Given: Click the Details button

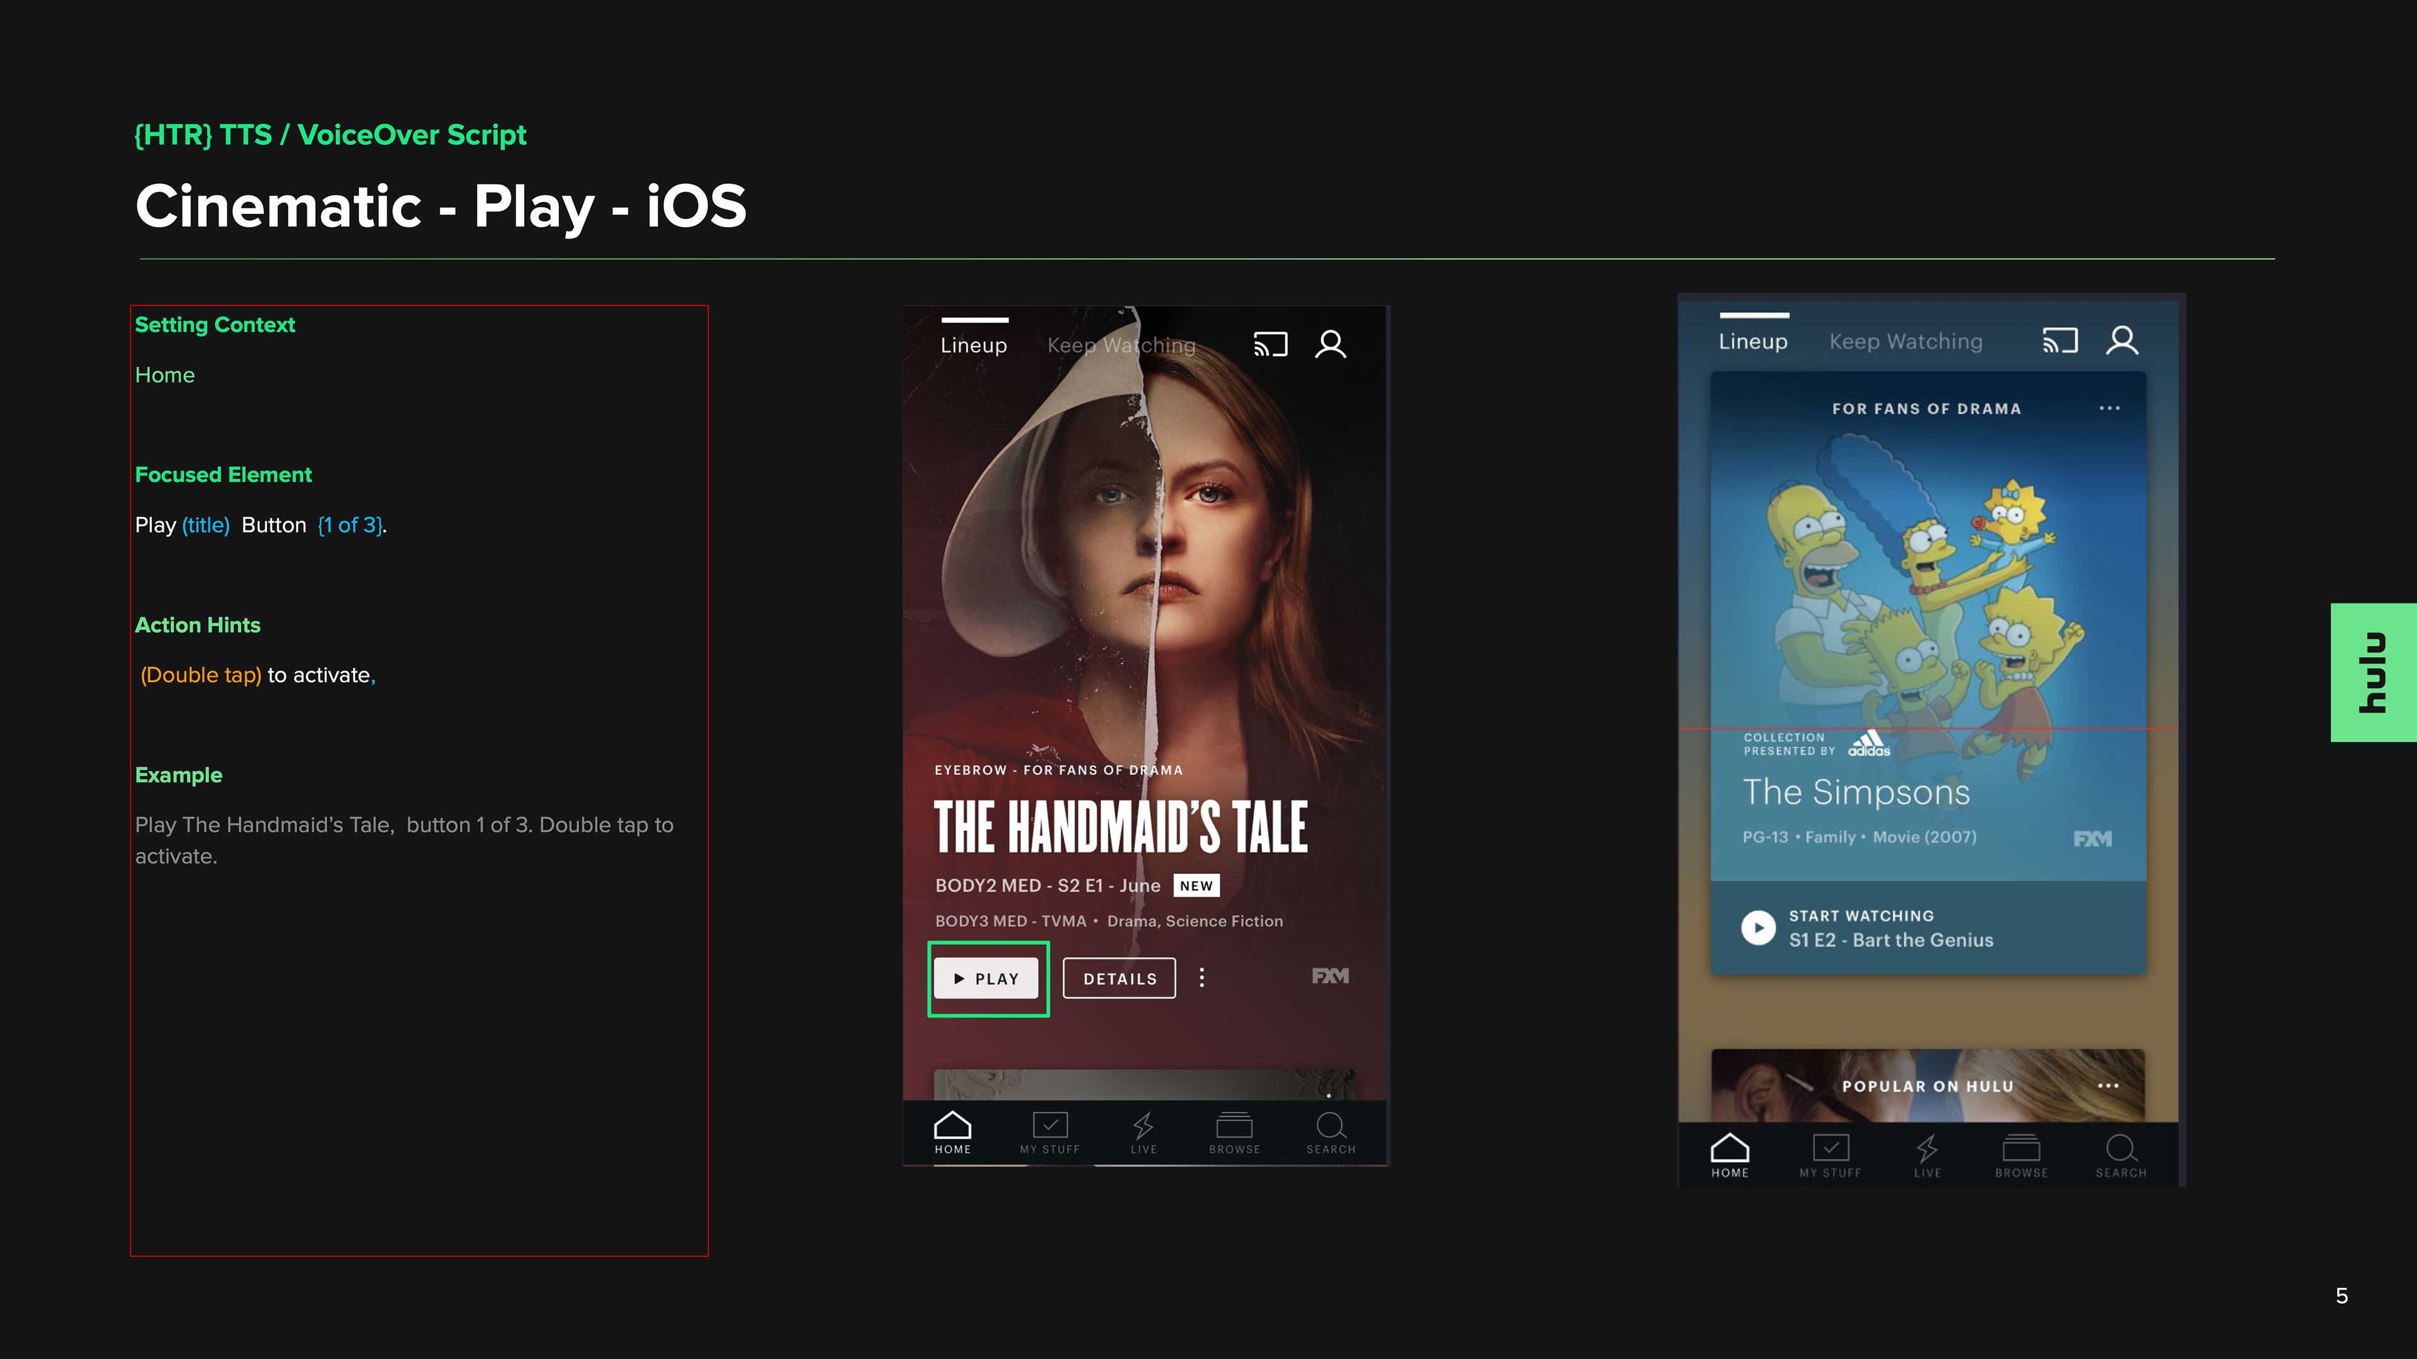Looking at the screenshot, I should click(1119, 978).
